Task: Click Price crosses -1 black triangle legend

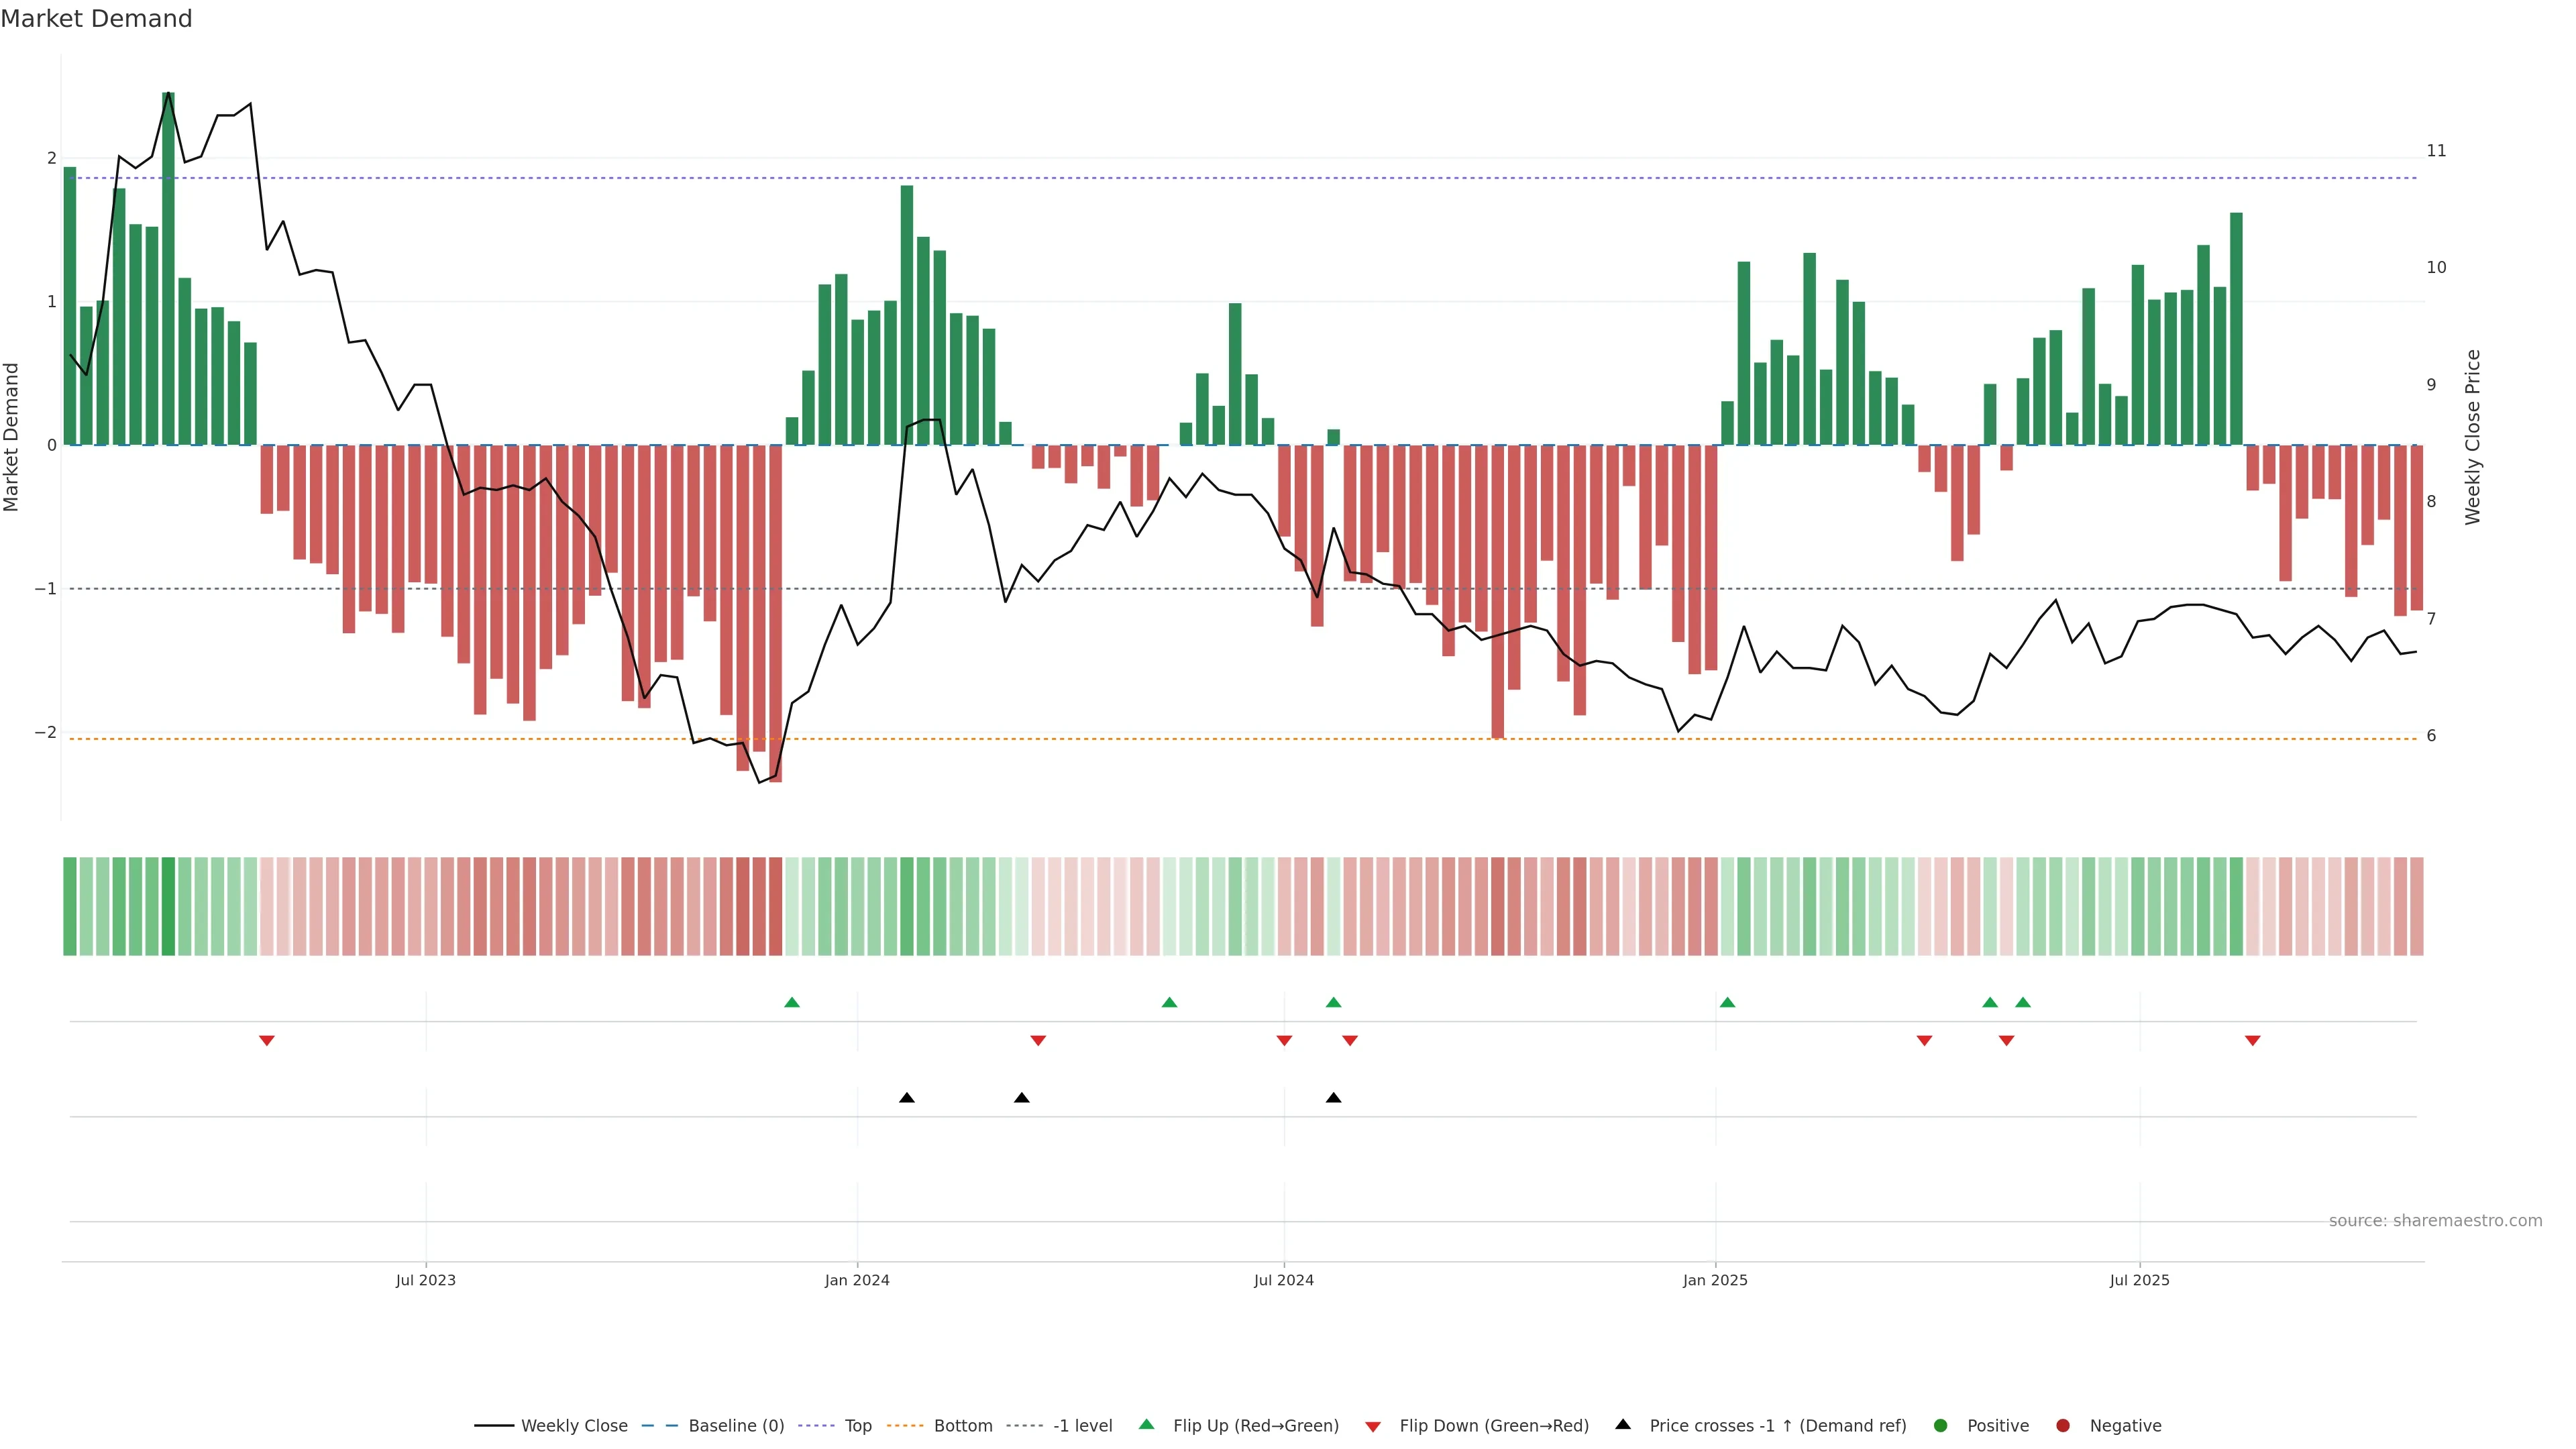Action: [1623, 1424]
